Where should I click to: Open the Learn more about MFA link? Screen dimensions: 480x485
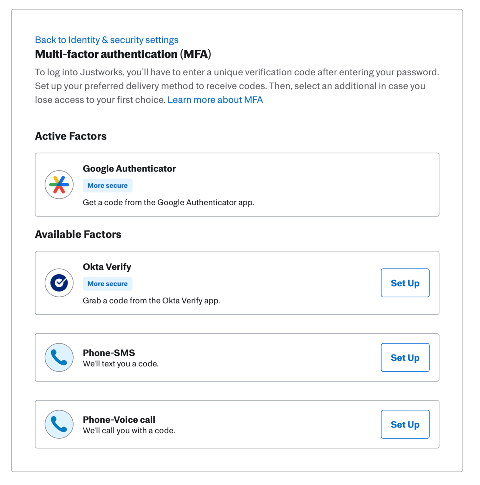click(215, 100)
